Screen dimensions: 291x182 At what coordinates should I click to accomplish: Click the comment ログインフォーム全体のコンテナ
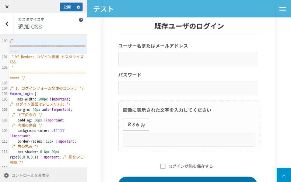click(47, 88)
